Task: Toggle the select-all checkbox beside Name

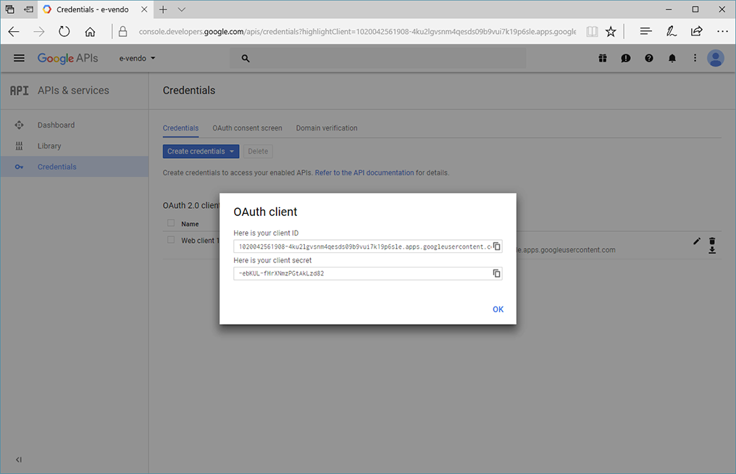Action: (171, 223)
